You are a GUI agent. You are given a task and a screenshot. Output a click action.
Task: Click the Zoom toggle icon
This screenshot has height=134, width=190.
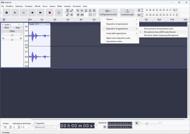pos(94,11)
